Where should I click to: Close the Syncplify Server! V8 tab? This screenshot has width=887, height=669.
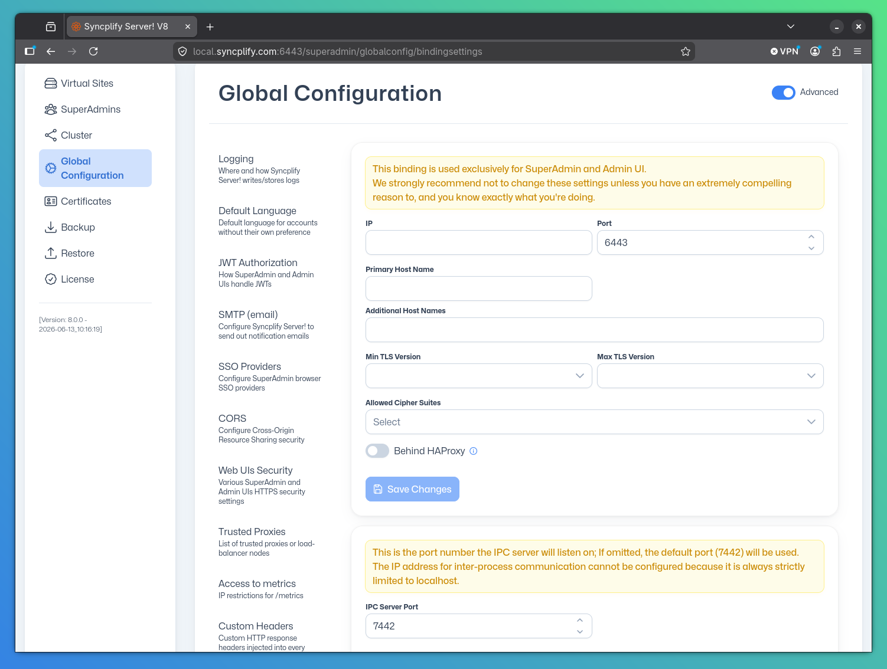pyautogui.click(x=188, y=27)
